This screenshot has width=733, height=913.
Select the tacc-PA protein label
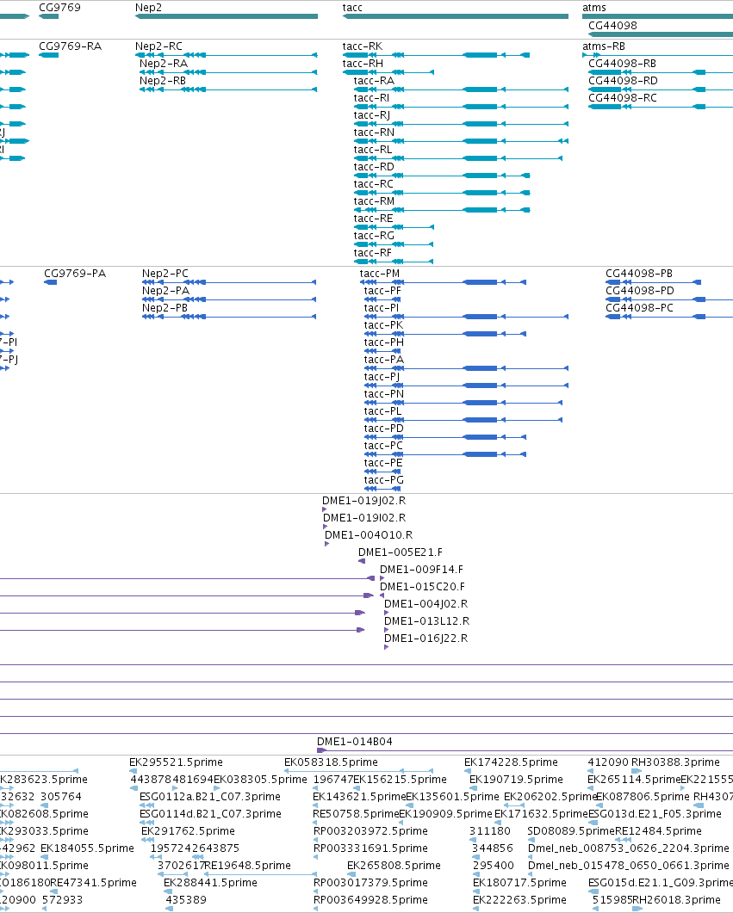pyautogui.click(x=384, y=359)
